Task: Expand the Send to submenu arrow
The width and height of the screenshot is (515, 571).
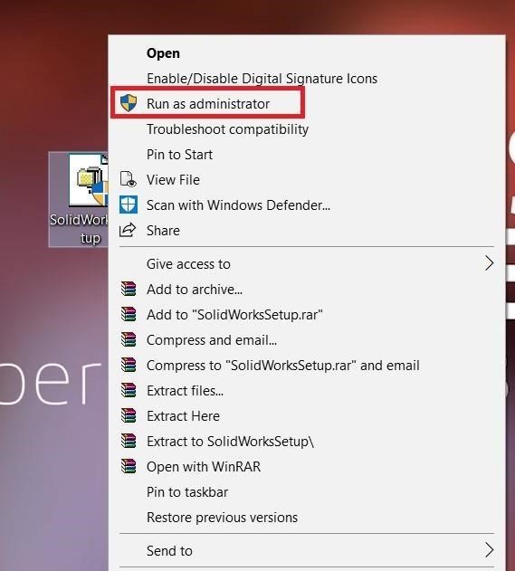Action: 489,550
